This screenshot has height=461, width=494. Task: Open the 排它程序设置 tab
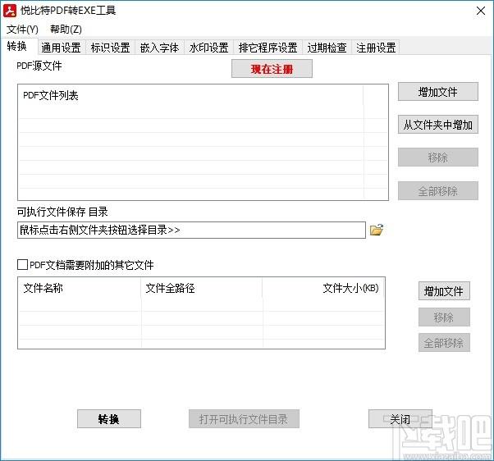pos(268,48)
